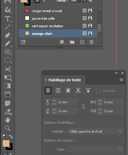
Task: Click the left offset 0 mm field
Action: (113, 102)
